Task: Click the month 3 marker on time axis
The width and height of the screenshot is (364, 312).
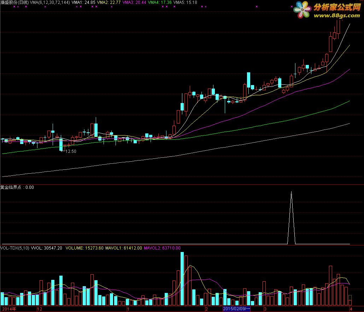Action: [265, 309]
